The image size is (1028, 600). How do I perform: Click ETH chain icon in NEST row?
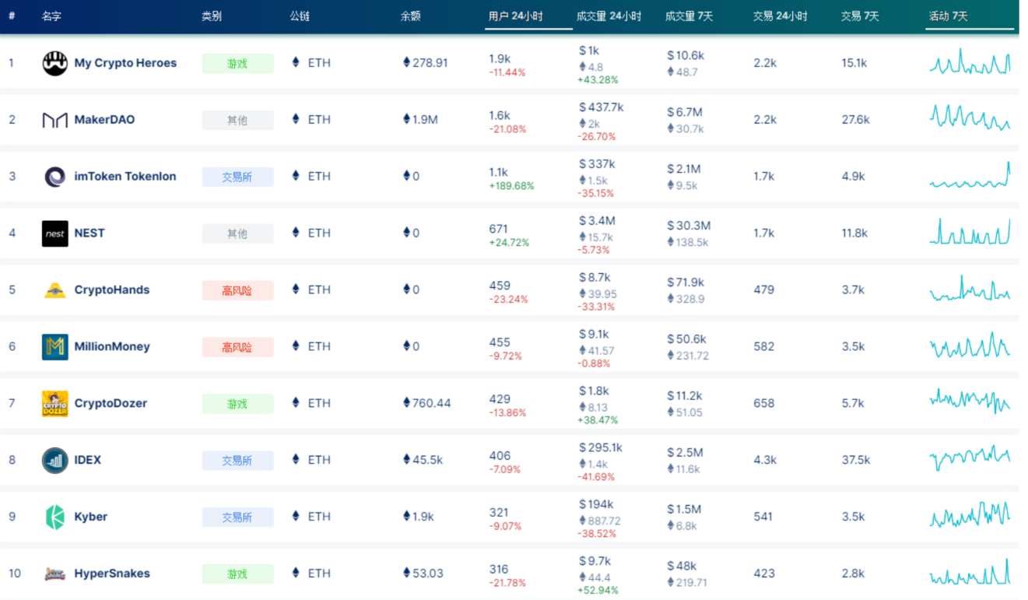coord(296,233)
